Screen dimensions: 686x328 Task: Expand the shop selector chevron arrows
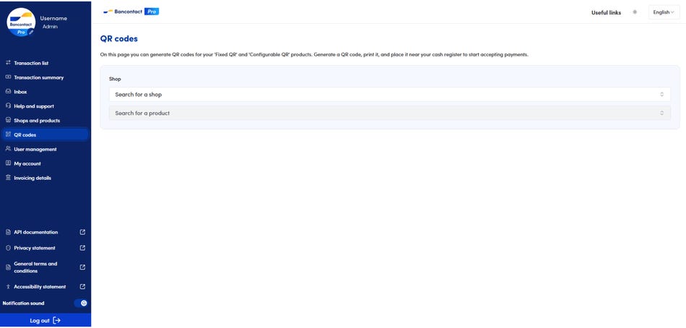point(662,95)
